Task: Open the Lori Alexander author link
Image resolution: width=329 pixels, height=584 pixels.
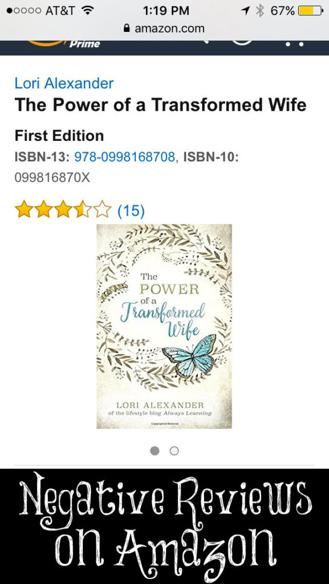Action: 64,83
